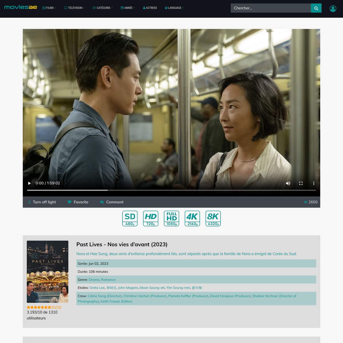Screen dimensions: 343x343
Task: Open 윤지혜 actor link
Action: click(197, 288)
